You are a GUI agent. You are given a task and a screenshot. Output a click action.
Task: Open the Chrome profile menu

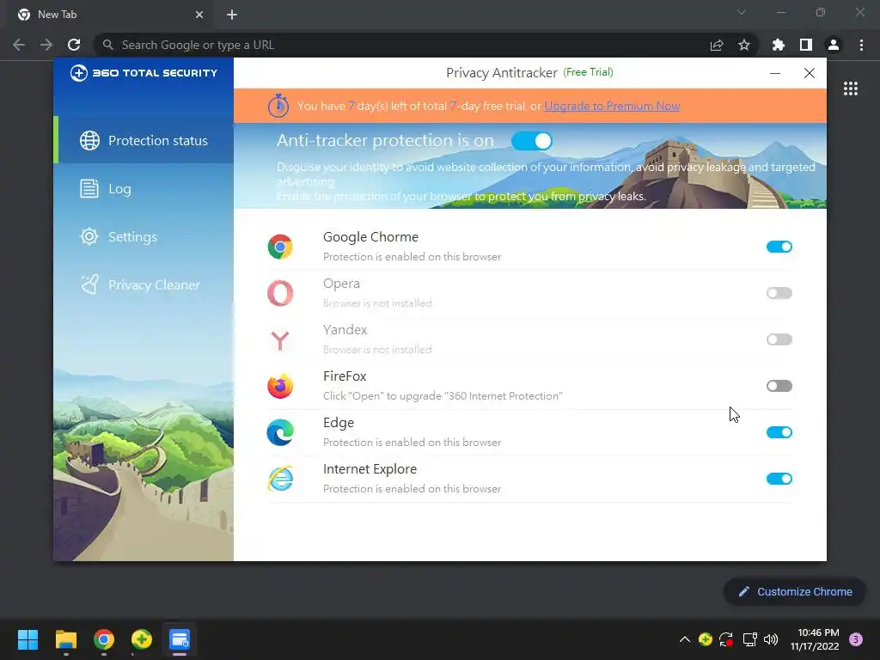[834, 45]
